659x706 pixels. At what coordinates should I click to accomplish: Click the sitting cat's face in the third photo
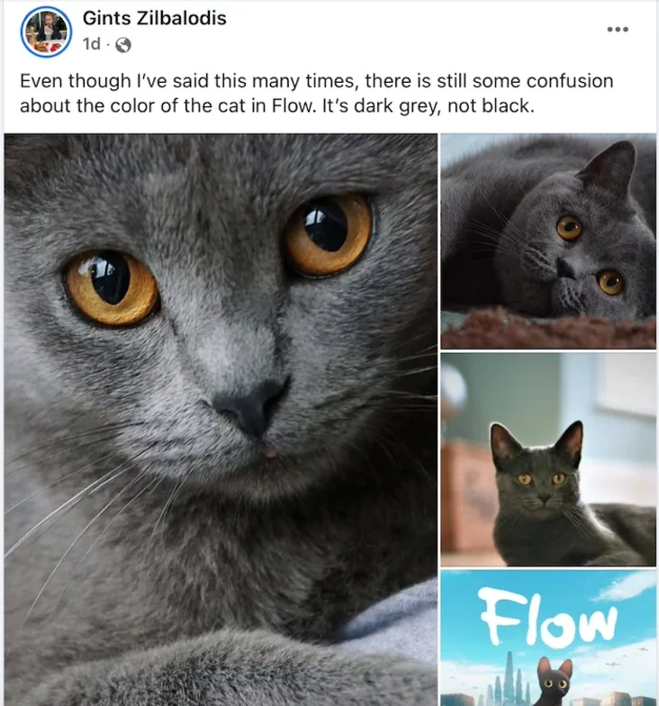[x=542, y=481]
